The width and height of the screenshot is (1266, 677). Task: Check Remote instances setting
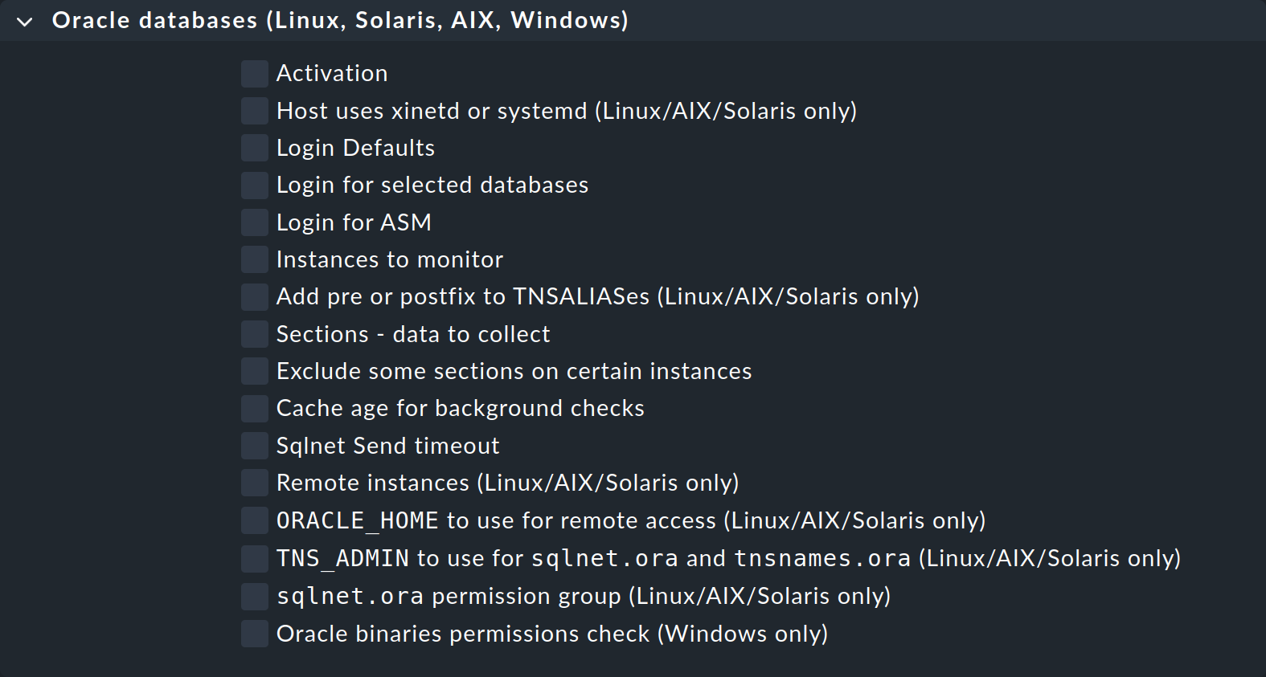[x=253, y=482]
